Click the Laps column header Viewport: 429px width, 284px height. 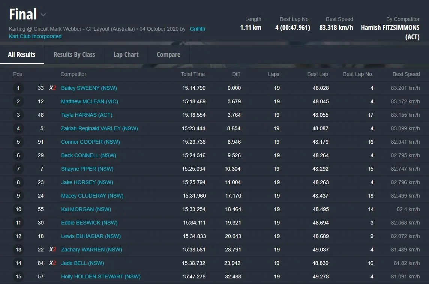(x=274, y=74)
